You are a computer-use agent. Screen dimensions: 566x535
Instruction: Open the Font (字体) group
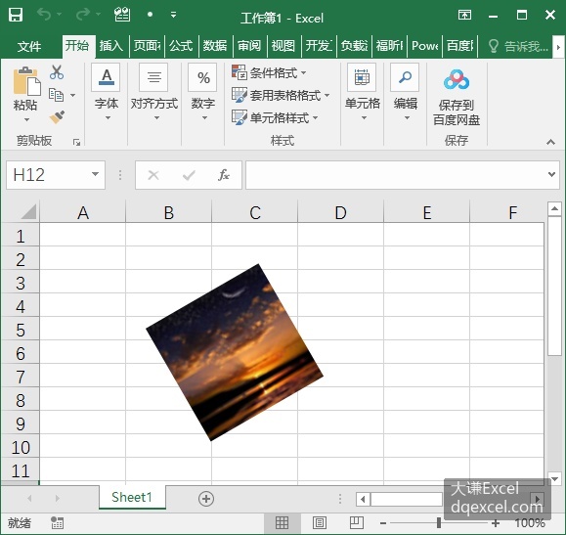(x=107, y=92)
